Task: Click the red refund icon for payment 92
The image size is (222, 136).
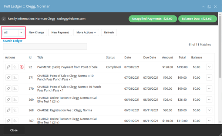Action: 22,67
